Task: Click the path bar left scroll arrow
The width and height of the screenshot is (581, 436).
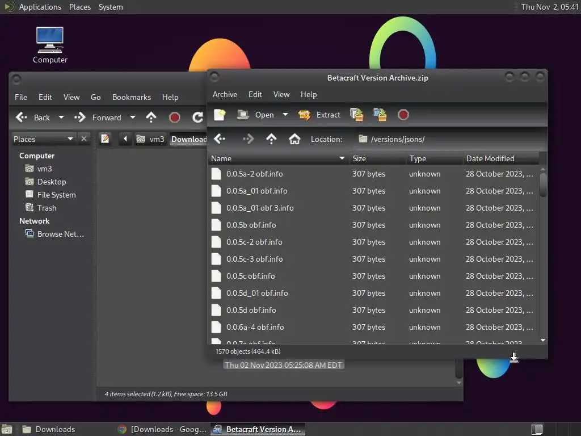Action: pos(125,139)
